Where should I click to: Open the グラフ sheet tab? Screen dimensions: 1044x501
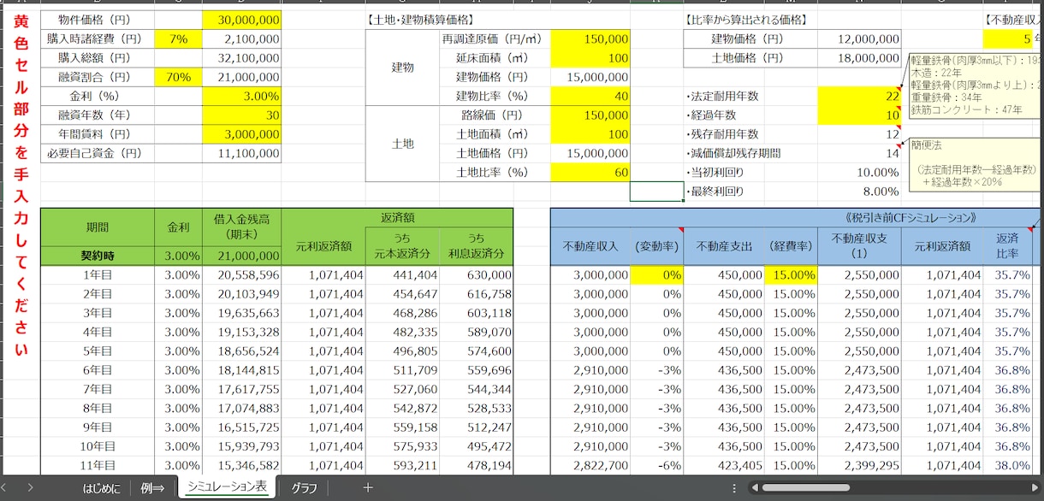pos(305,487)
